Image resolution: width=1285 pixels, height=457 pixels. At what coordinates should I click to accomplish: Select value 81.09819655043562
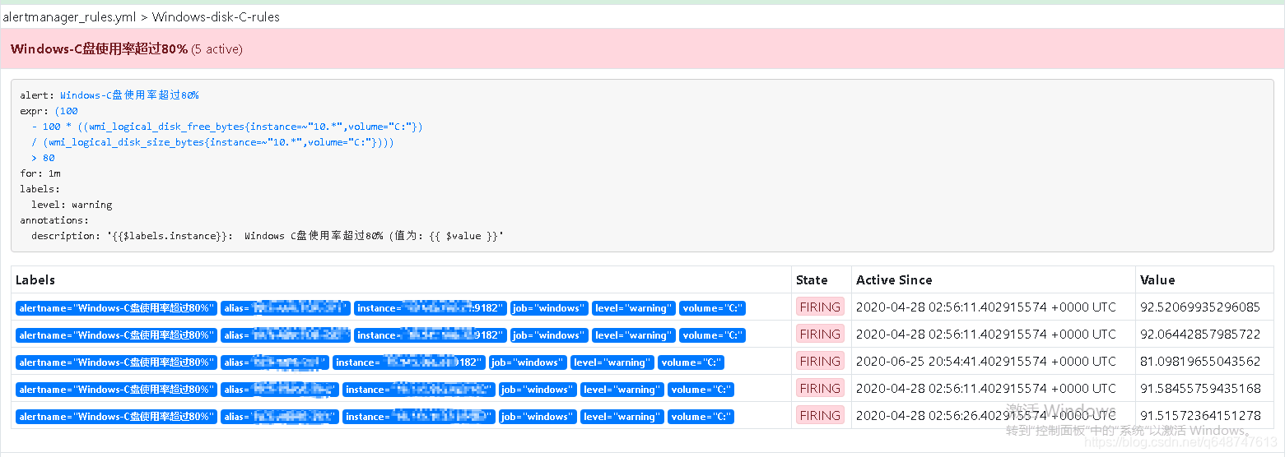[x=1199, y=362]
